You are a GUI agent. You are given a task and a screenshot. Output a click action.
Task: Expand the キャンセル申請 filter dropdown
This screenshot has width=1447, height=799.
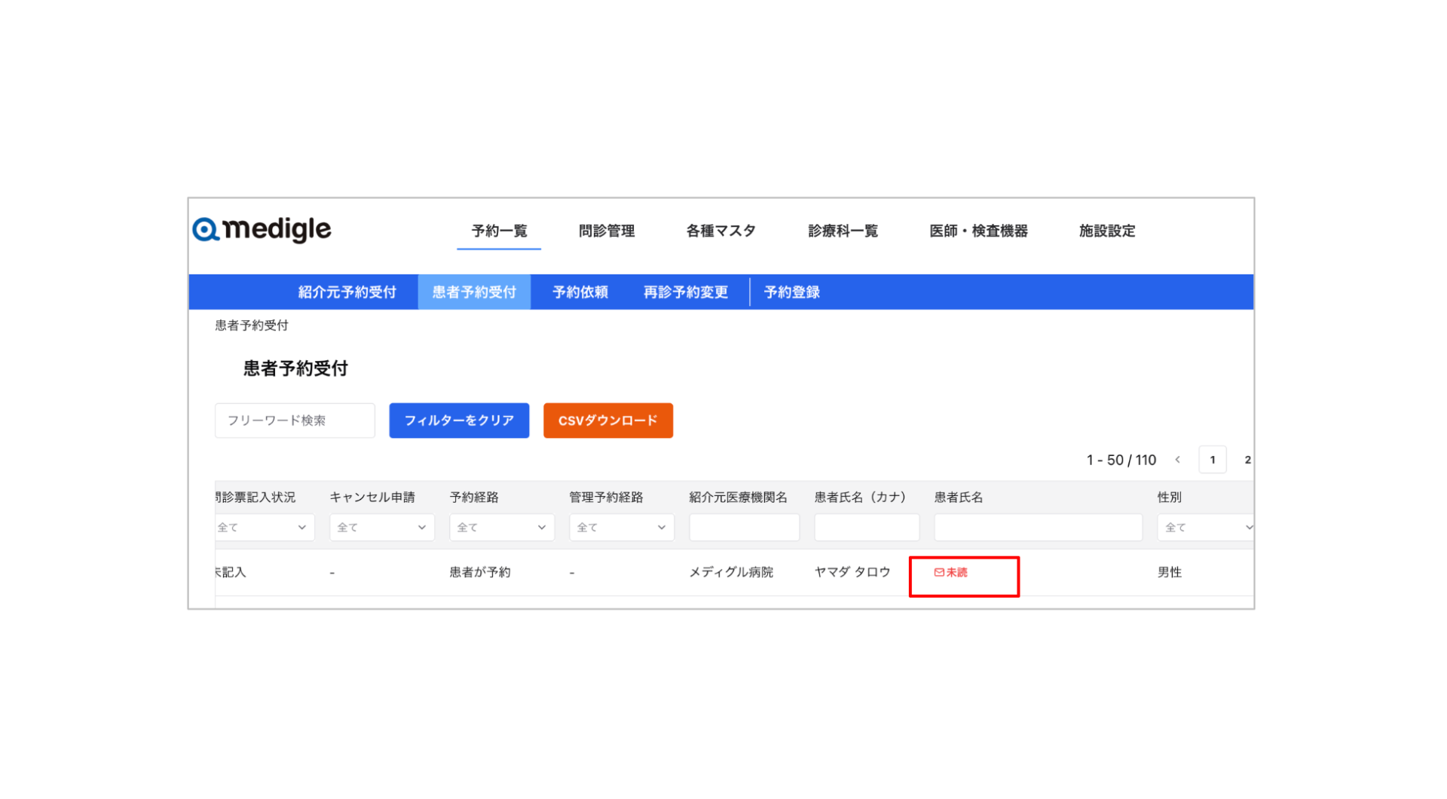click(x=381, y=528)
